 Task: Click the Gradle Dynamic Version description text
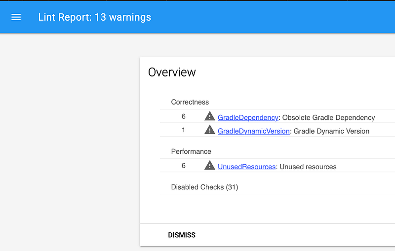(331, 131)
